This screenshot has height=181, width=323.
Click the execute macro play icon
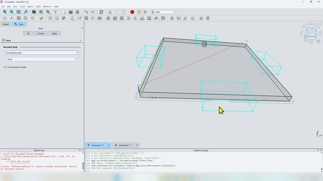point(146,12)
